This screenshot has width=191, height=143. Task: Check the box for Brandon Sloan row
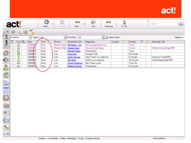click(13, 51)
